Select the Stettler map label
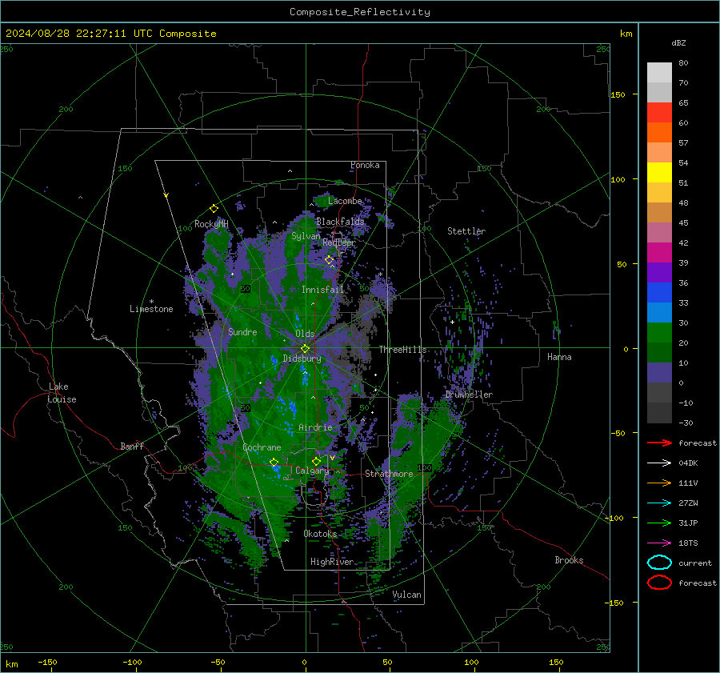 466,231
